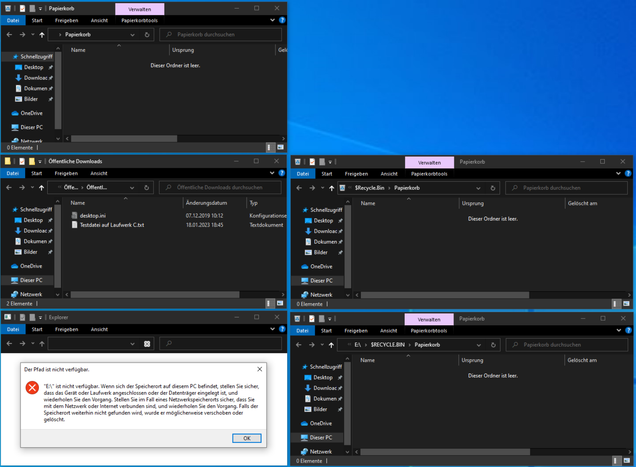Click Öffentliche Downloads durchsuchen search field
The height and width of the screenshot is (467, 636).
coord(220,187)
